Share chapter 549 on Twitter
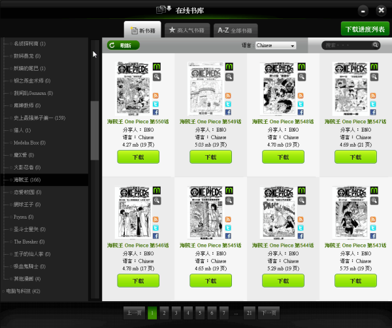The height and width of the screenshot is (328, 392). (228, 104)
